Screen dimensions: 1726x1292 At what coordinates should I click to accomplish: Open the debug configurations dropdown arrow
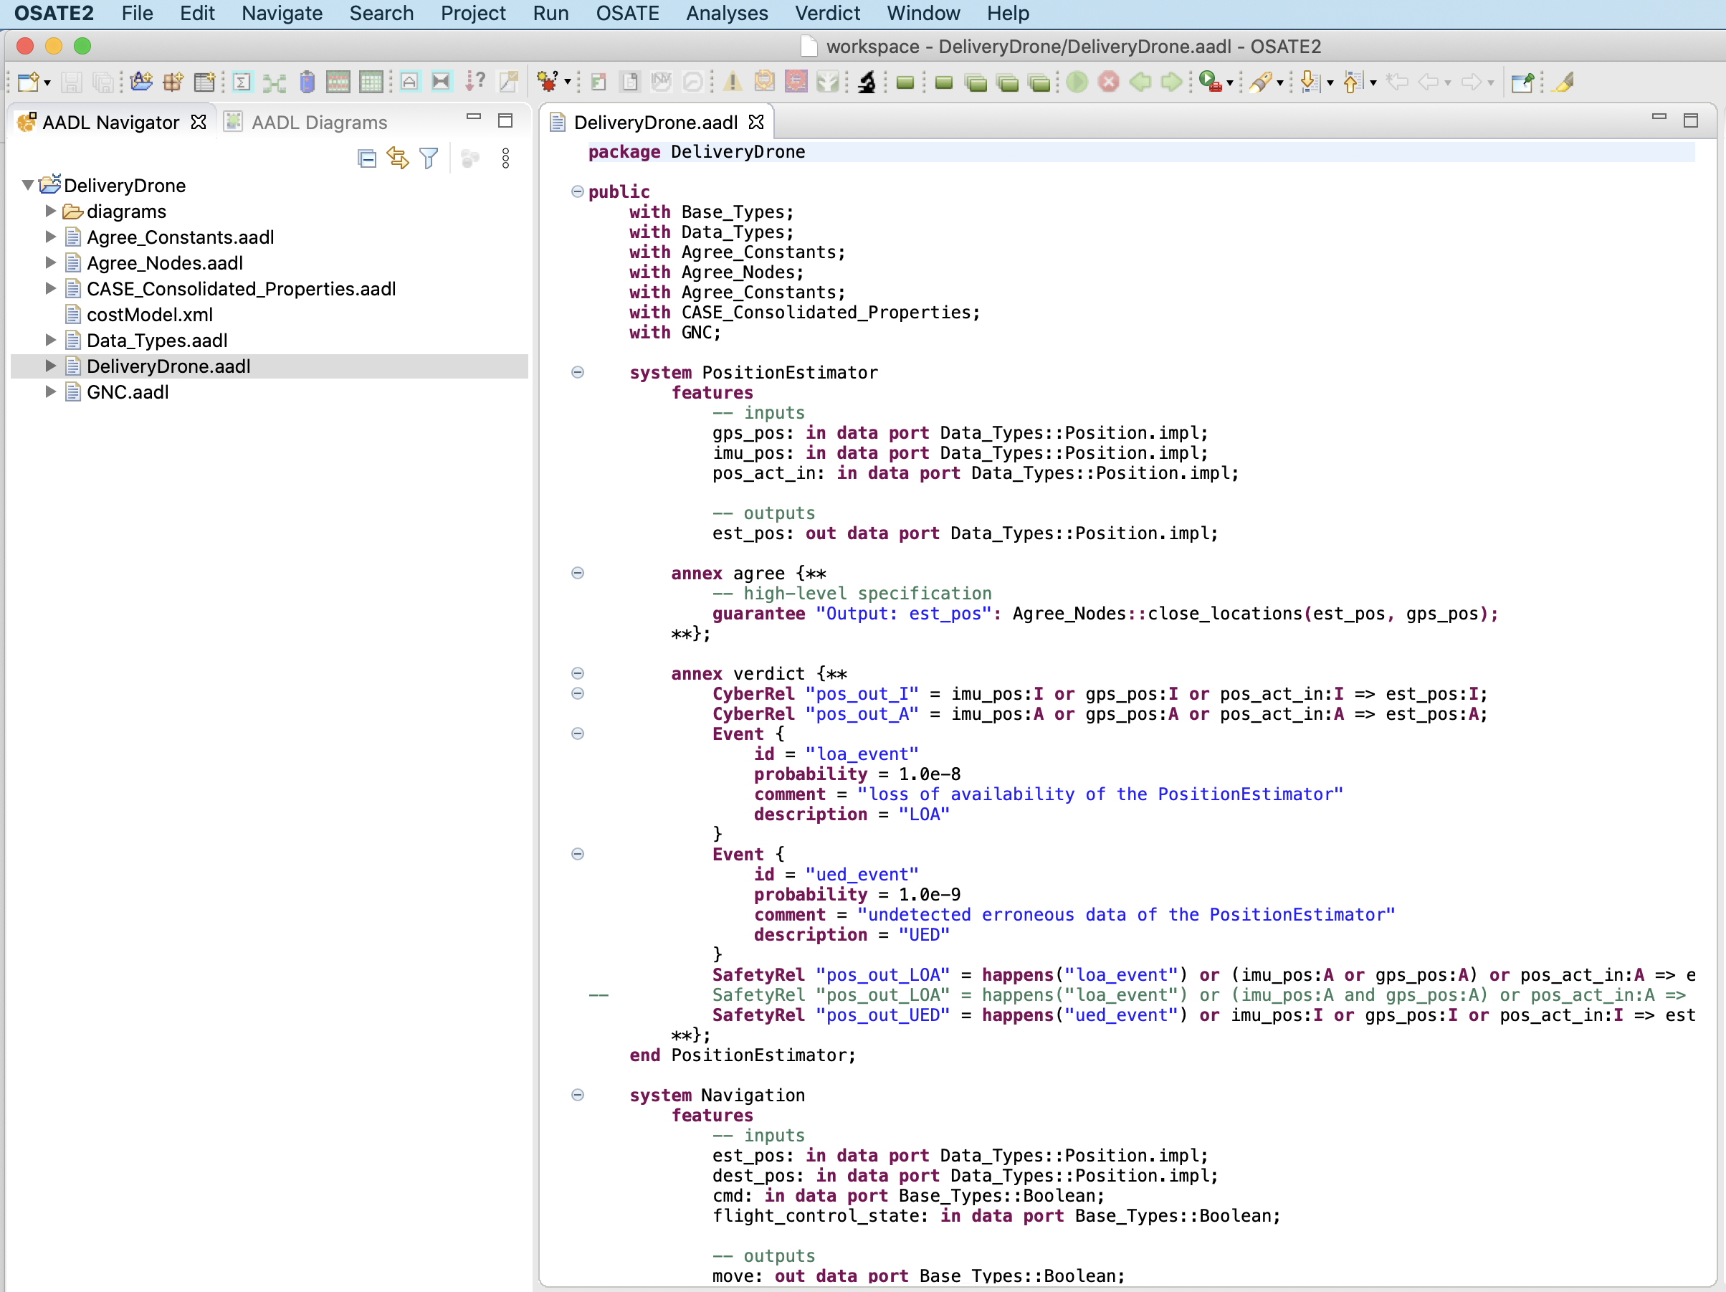(x=567, y=82)
